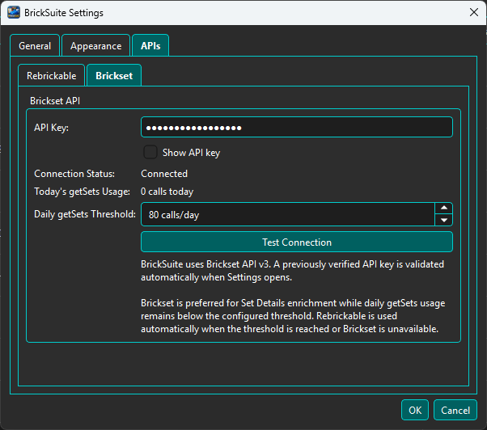Increase the daily getSets threshold with up arrow
The image size is (487, 430).
(444, 208)
